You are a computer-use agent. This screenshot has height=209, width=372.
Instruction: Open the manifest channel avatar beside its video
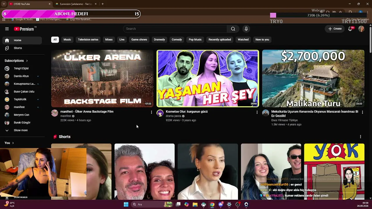tap(55, 113)
